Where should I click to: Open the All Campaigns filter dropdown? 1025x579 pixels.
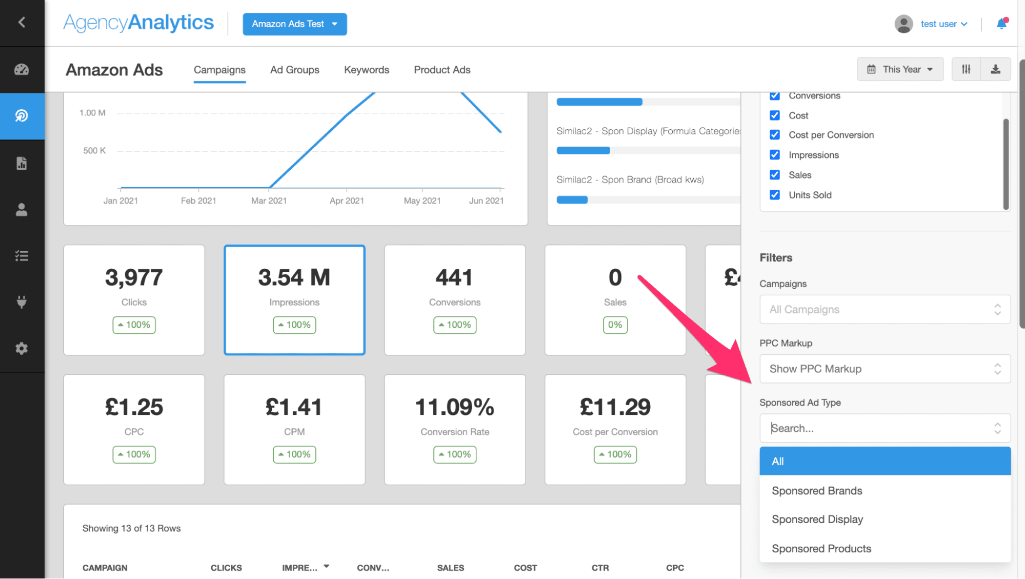click(884, 309)
